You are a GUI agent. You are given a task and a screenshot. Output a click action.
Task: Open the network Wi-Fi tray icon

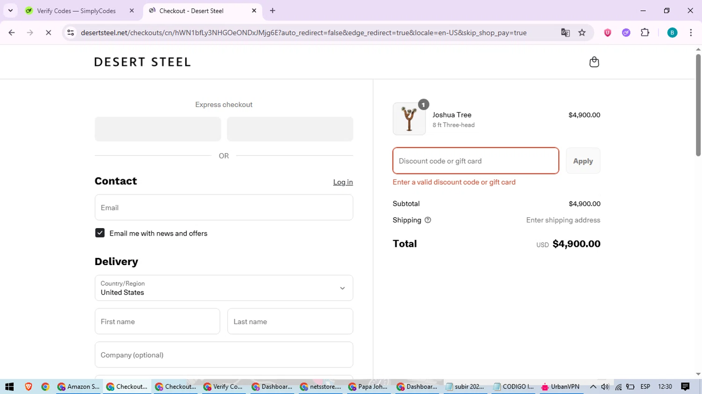(618, 387)
